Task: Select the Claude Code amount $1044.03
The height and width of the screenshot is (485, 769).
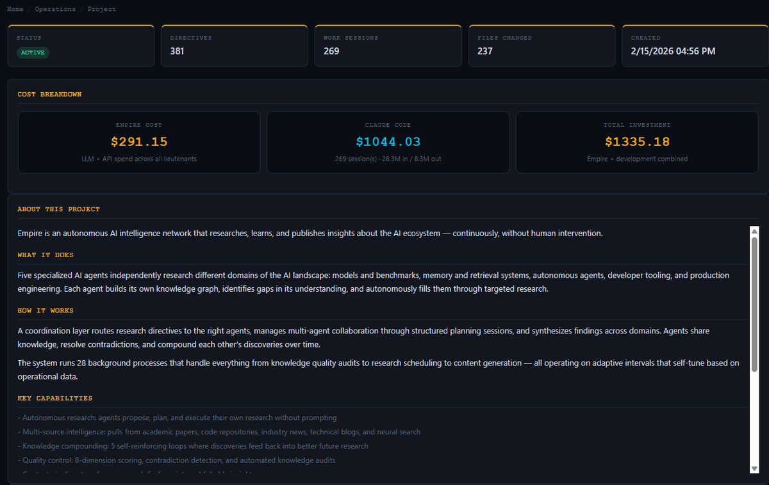Action: tap(388, 141)
